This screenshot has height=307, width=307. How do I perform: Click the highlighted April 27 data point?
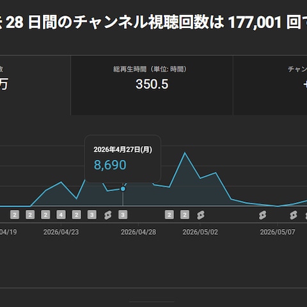(123, 189)
